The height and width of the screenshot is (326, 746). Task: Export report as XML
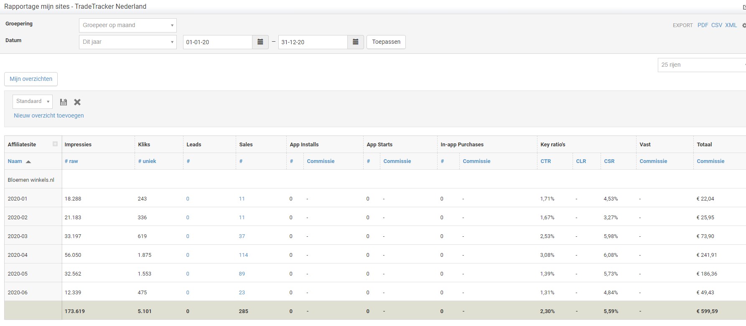(x=731, y=25)
